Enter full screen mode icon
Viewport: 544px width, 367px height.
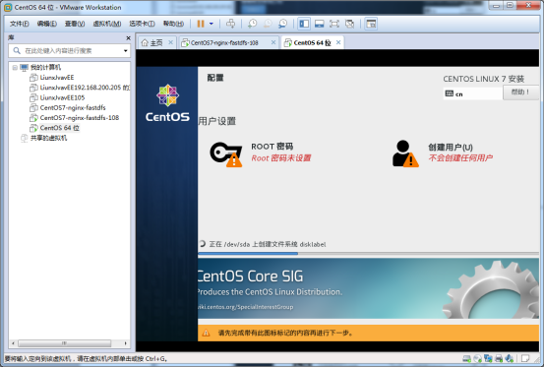pyautogui.click(x=334, y=24)
